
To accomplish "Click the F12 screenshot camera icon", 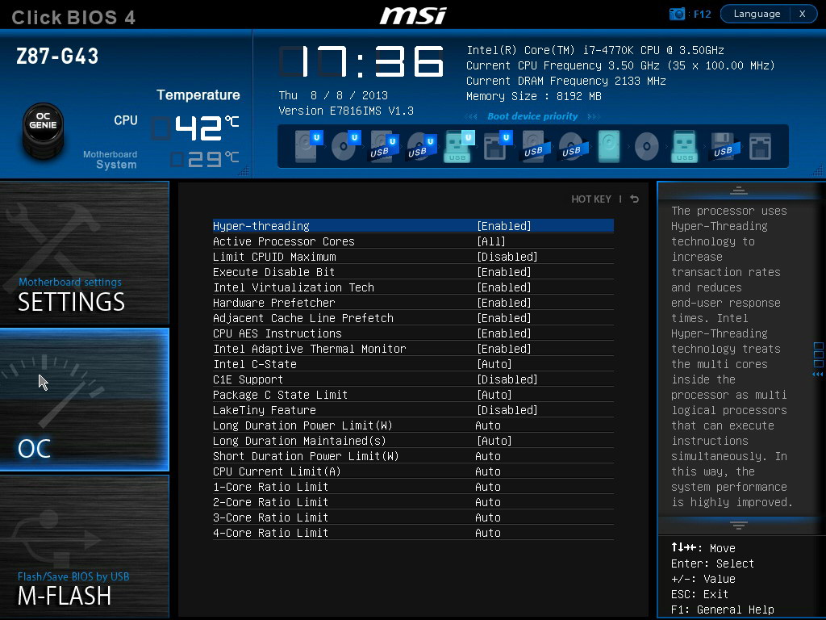I will [677, 14].
